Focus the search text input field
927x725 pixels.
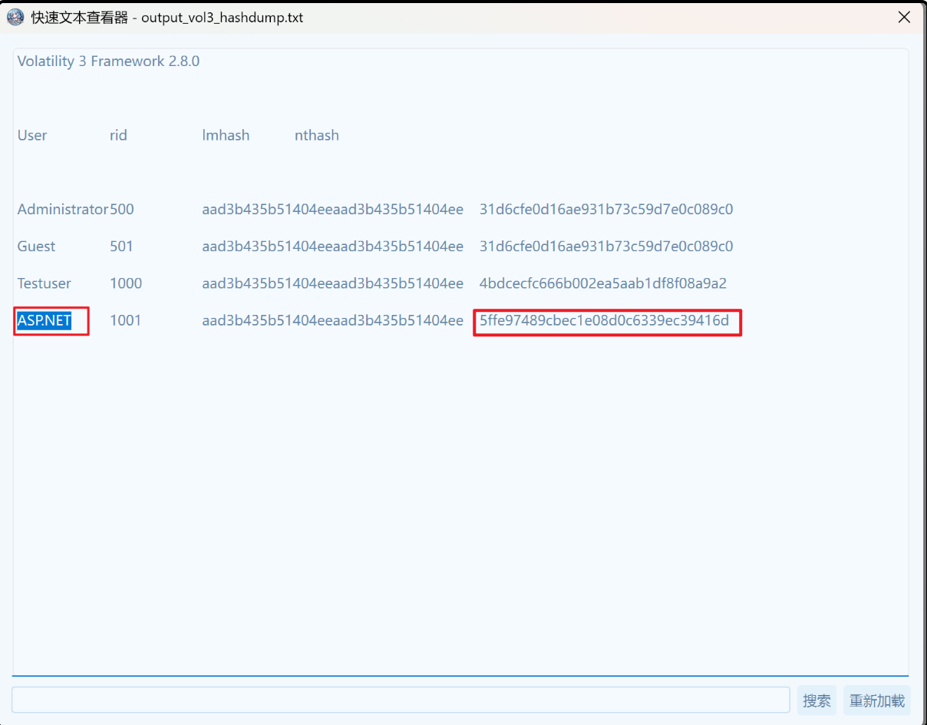(400, 700)
